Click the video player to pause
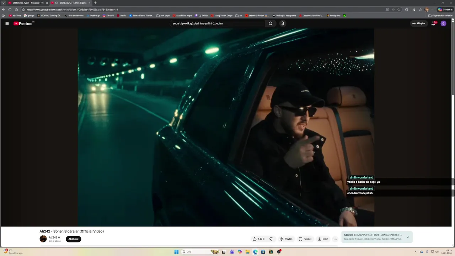This screenshot has width=455, height=256. pyautogui.click(x=226, y=127)
